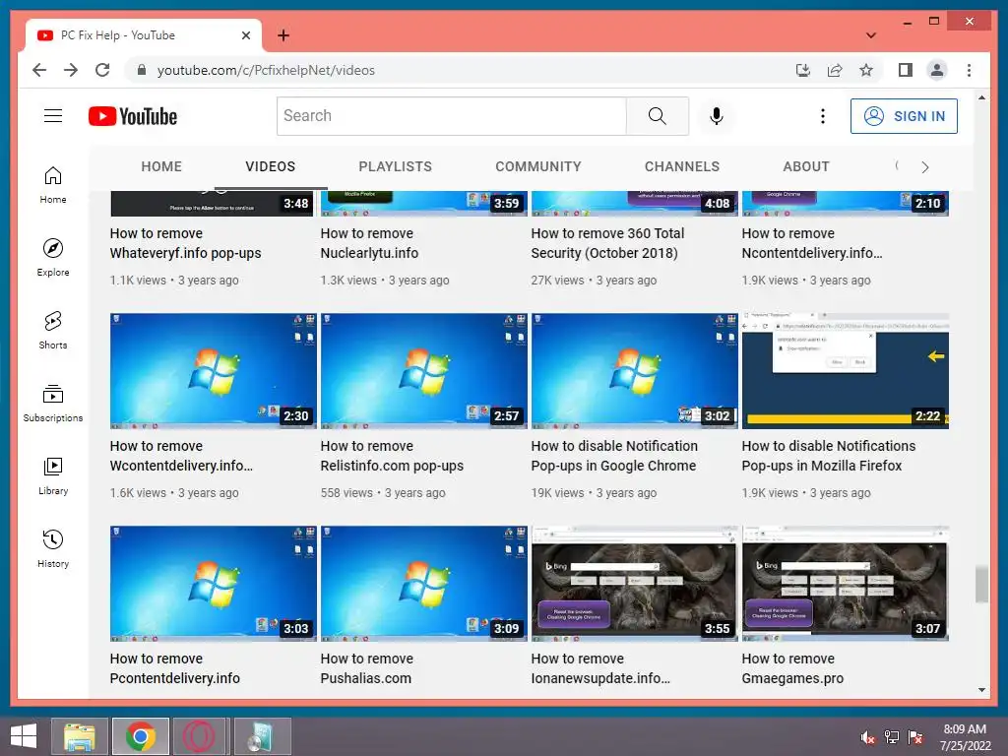1008x756 pixels.
Task: Show more channel tabs with right chevron
Action: click(925, 167)
